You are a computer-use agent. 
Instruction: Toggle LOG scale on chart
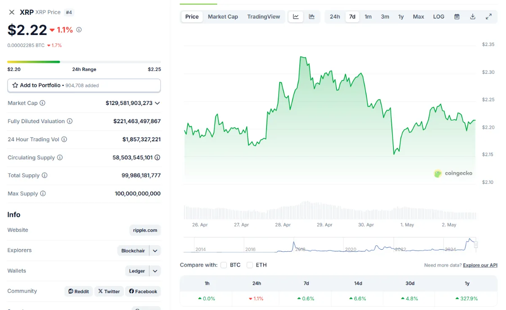[x=439, y=17]
